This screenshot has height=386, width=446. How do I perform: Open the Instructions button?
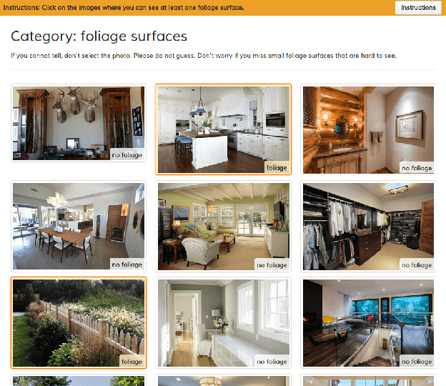click(x=418, y=8)
